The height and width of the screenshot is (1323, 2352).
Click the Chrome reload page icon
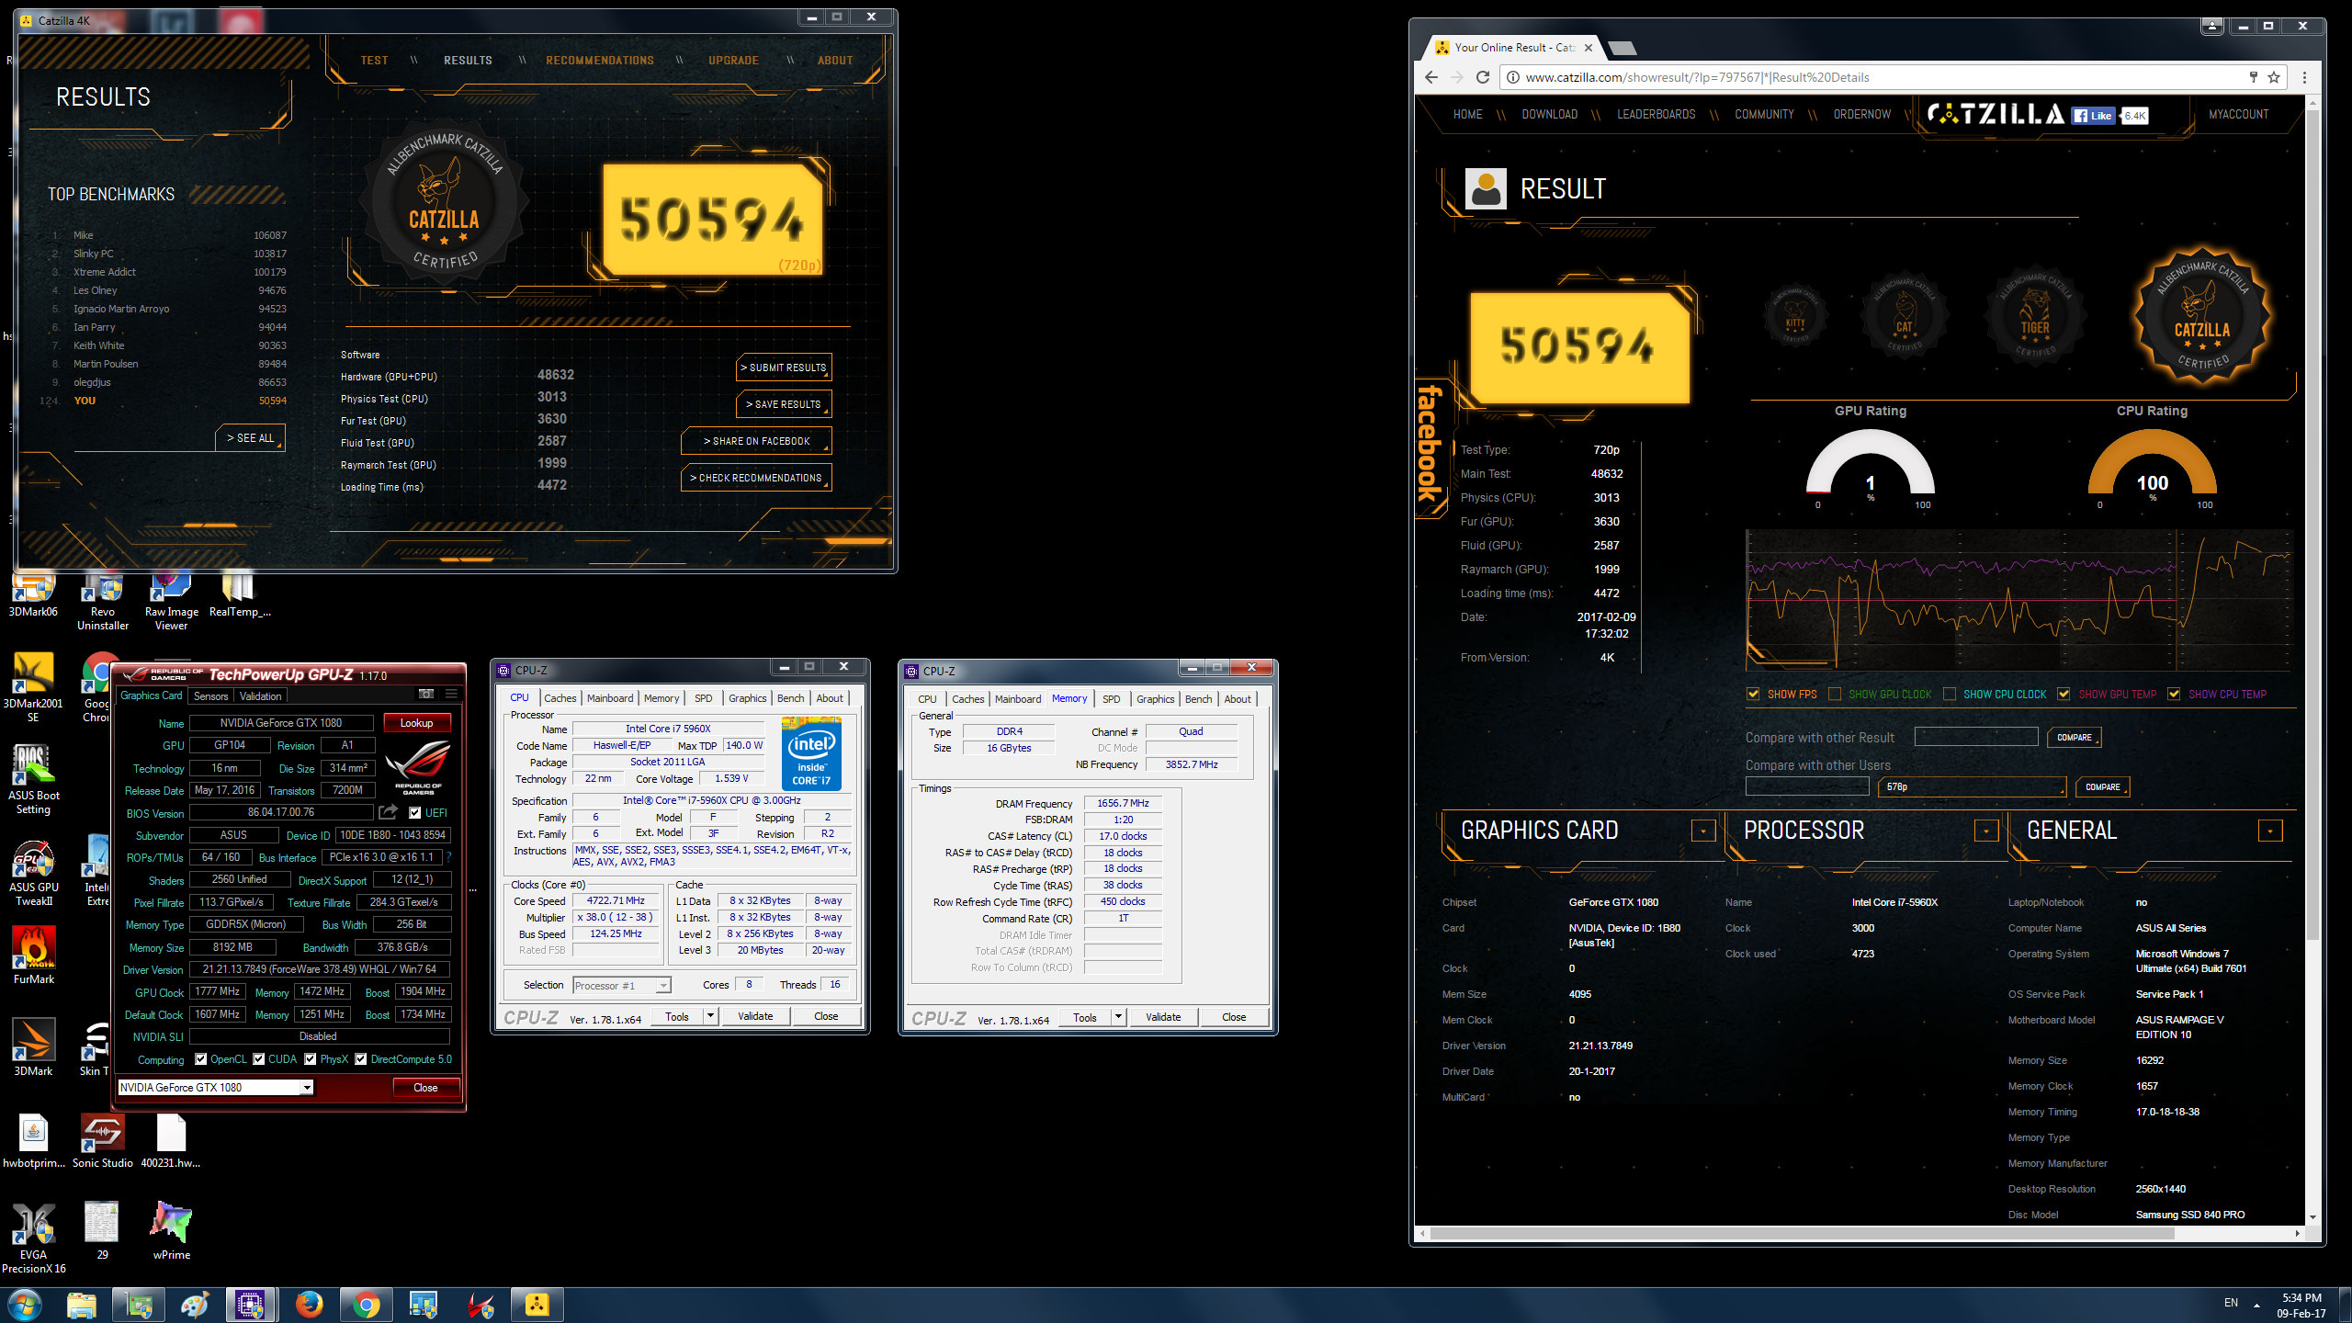[x=1482, y=77]
